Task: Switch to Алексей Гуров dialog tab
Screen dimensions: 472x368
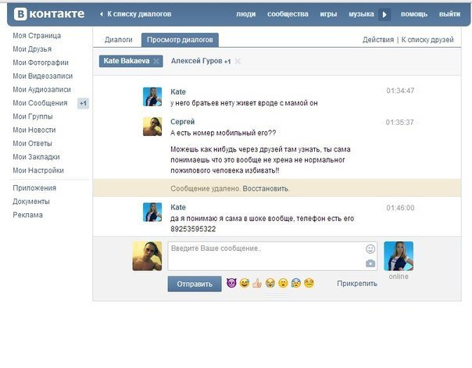Action: coord(201,61)
